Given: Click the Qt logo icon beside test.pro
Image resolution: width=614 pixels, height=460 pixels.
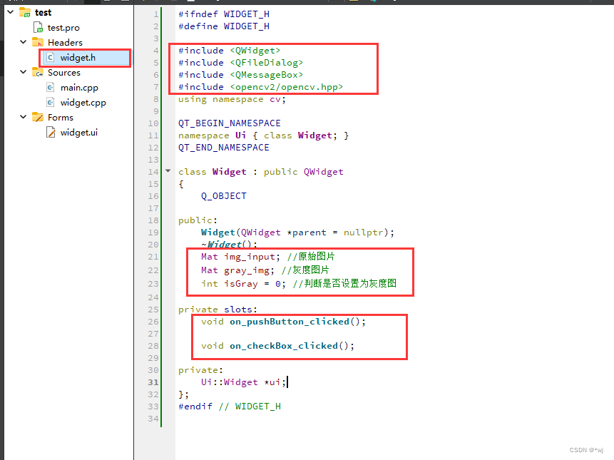Looking at the screenshot, I should [39, 27].
